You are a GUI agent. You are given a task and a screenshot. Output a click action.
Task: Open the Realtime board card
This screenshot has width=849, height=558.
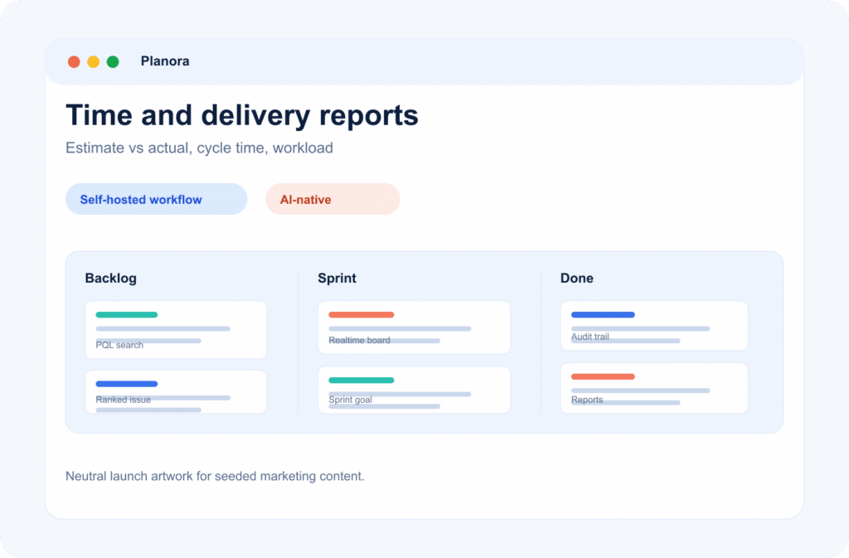tap(415, 328)
